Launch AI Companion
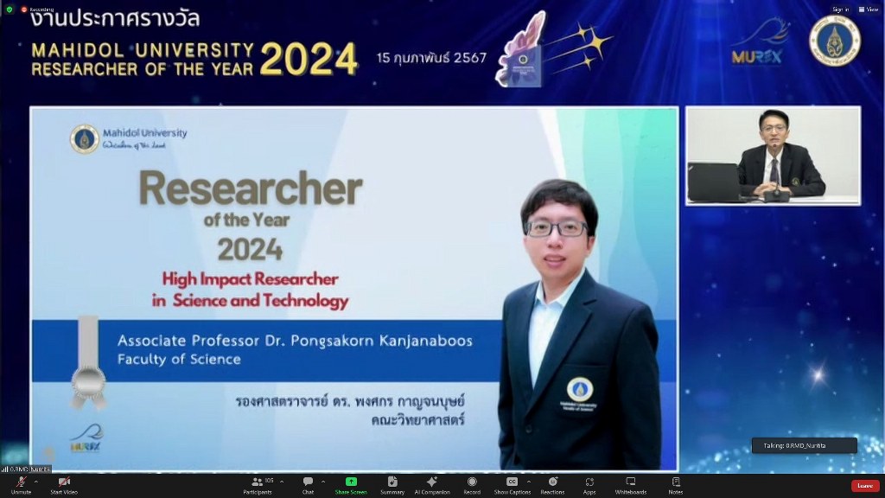Screen dimensions: 885x498 tap(432, 485)
